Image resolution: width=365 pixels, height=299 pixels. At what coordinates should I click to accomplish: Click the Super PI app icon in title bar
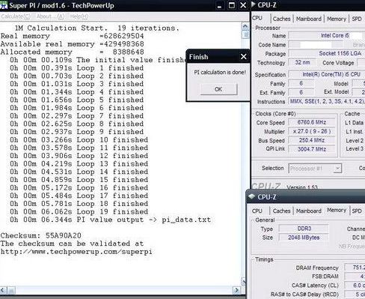click(4, 5)
